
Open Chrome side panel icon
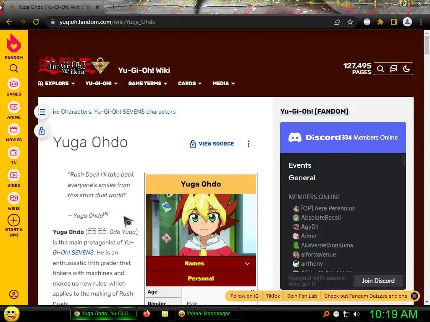(x=394, y=22)
